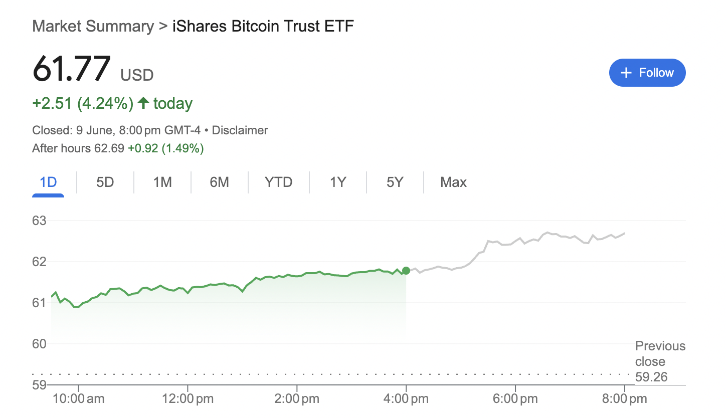Switch to the 1M chart view
The height and width of the screenshot is (418, 726).
pos(161,182)
